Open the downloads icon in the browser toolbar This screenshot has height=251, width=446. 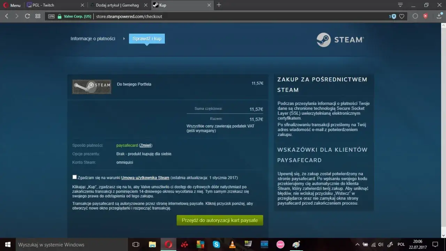click(x=439, y=16)
